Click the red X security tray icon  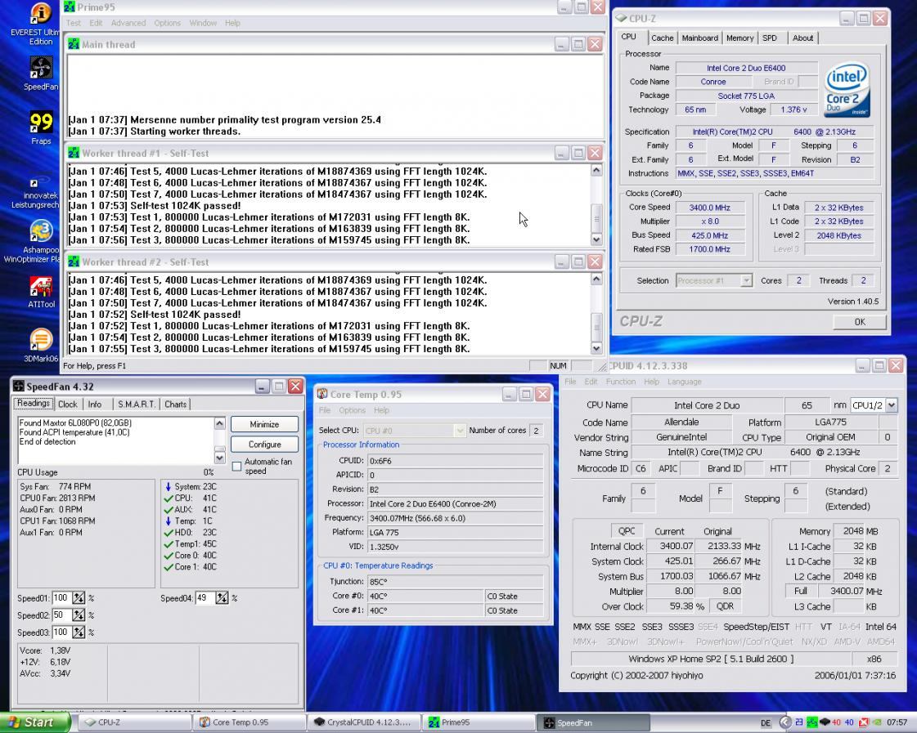(x=863, y=722)
